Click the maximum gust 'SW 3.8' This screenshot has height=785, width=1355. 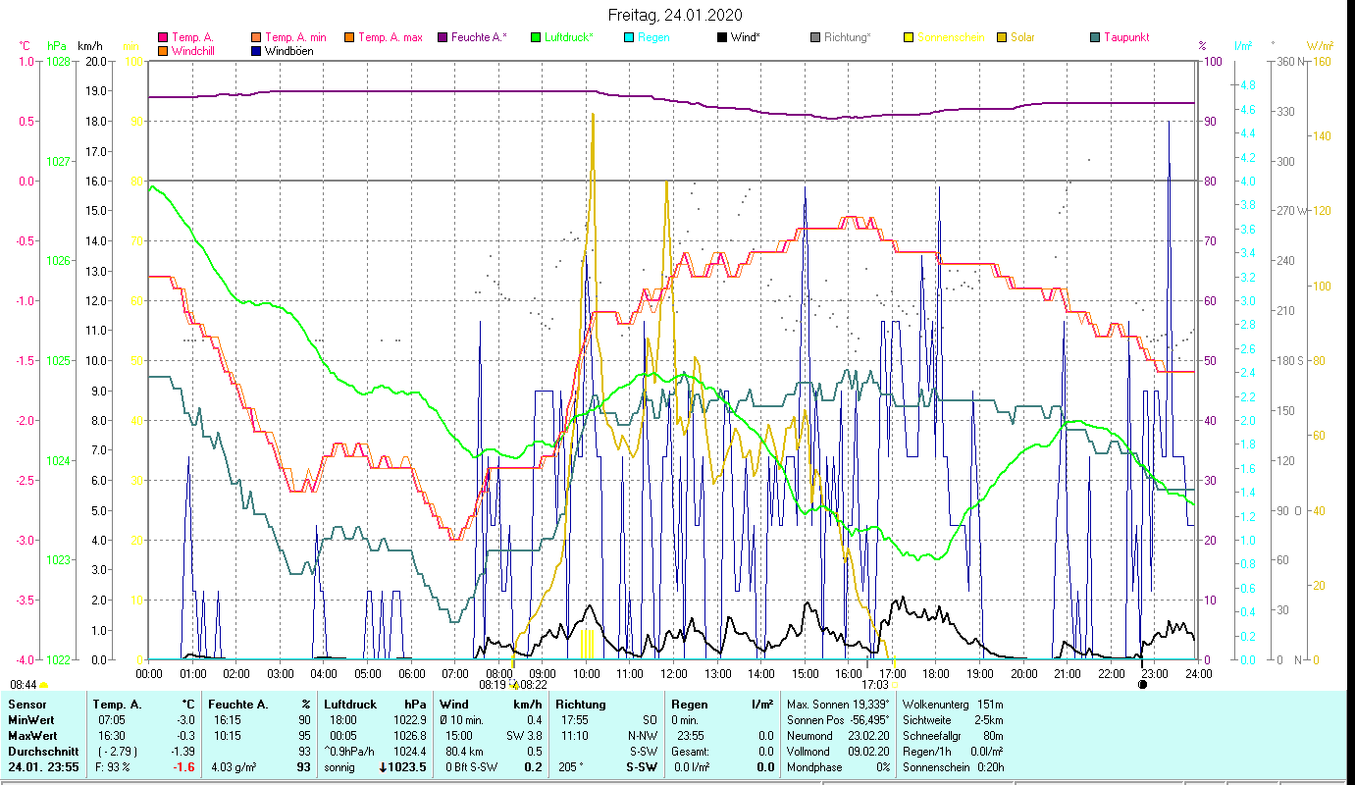(x=524, y=736)
